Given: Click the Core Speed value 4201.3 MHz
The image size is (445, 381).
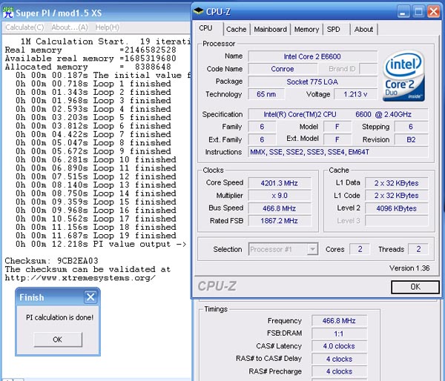Looking at the screenshot, I should 280,183.
